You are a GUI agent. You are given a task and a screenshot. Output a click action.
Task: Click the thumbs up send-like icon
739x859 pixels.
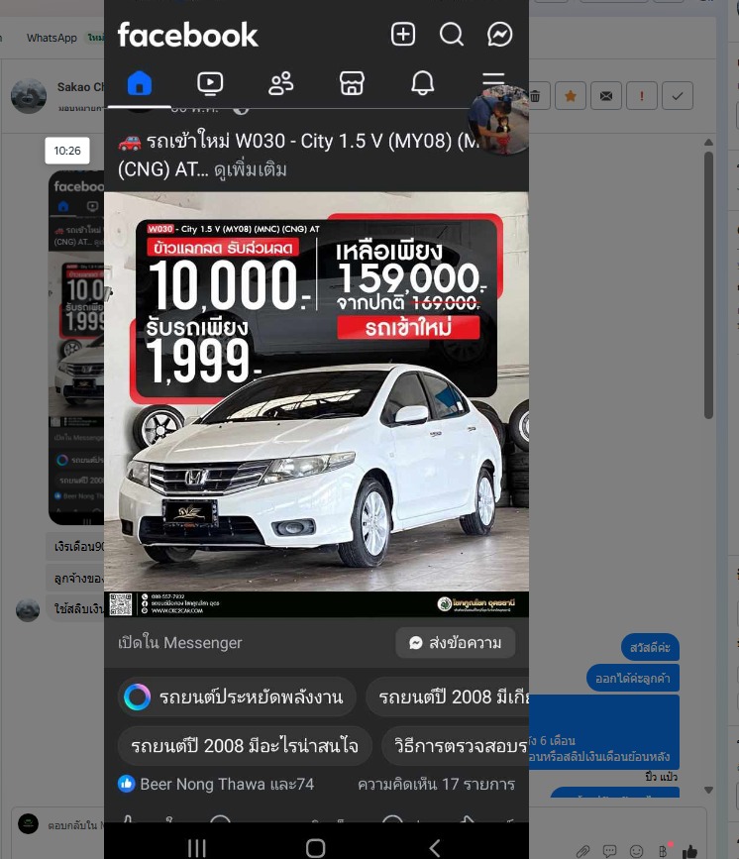(x=689, y=851)
